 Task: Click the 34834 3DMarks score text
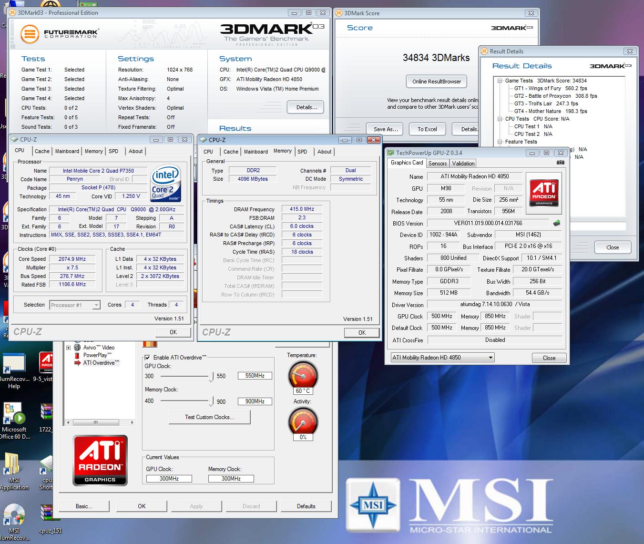pos(436,58)
